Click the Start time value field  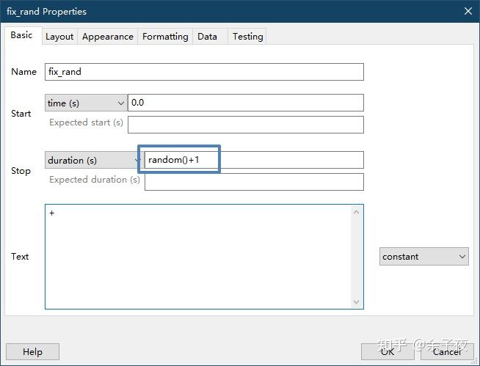coord(245,103)
